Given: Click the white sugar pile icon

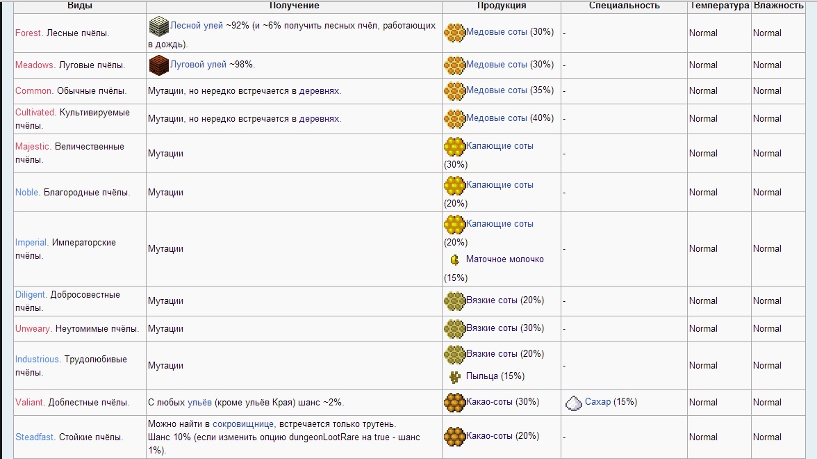Looking at the screenshot, I should coord(574,402).
